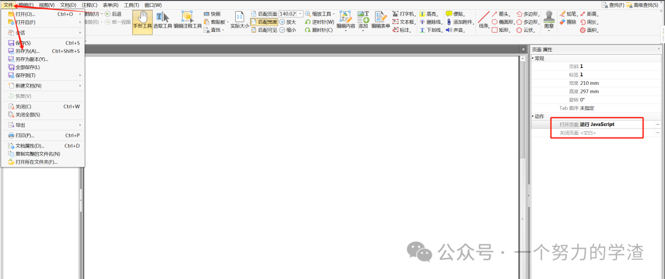Screen dimensions: 665x279
Task: Take a 快照 snapshot
Action: tap(212, 14)
